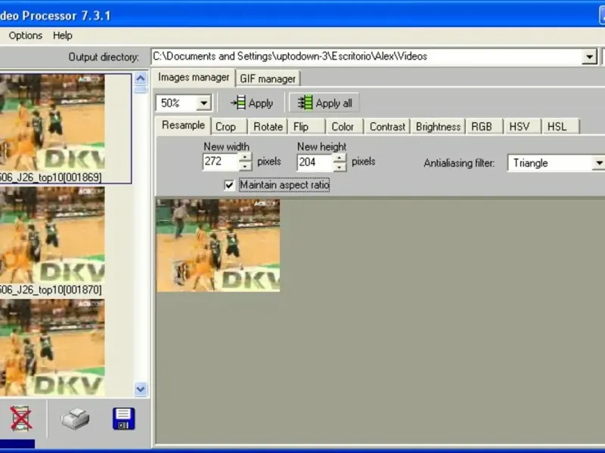Open the Antialiasing filter Triangle dropdown
Screen dimensions: 605x453
598,163
